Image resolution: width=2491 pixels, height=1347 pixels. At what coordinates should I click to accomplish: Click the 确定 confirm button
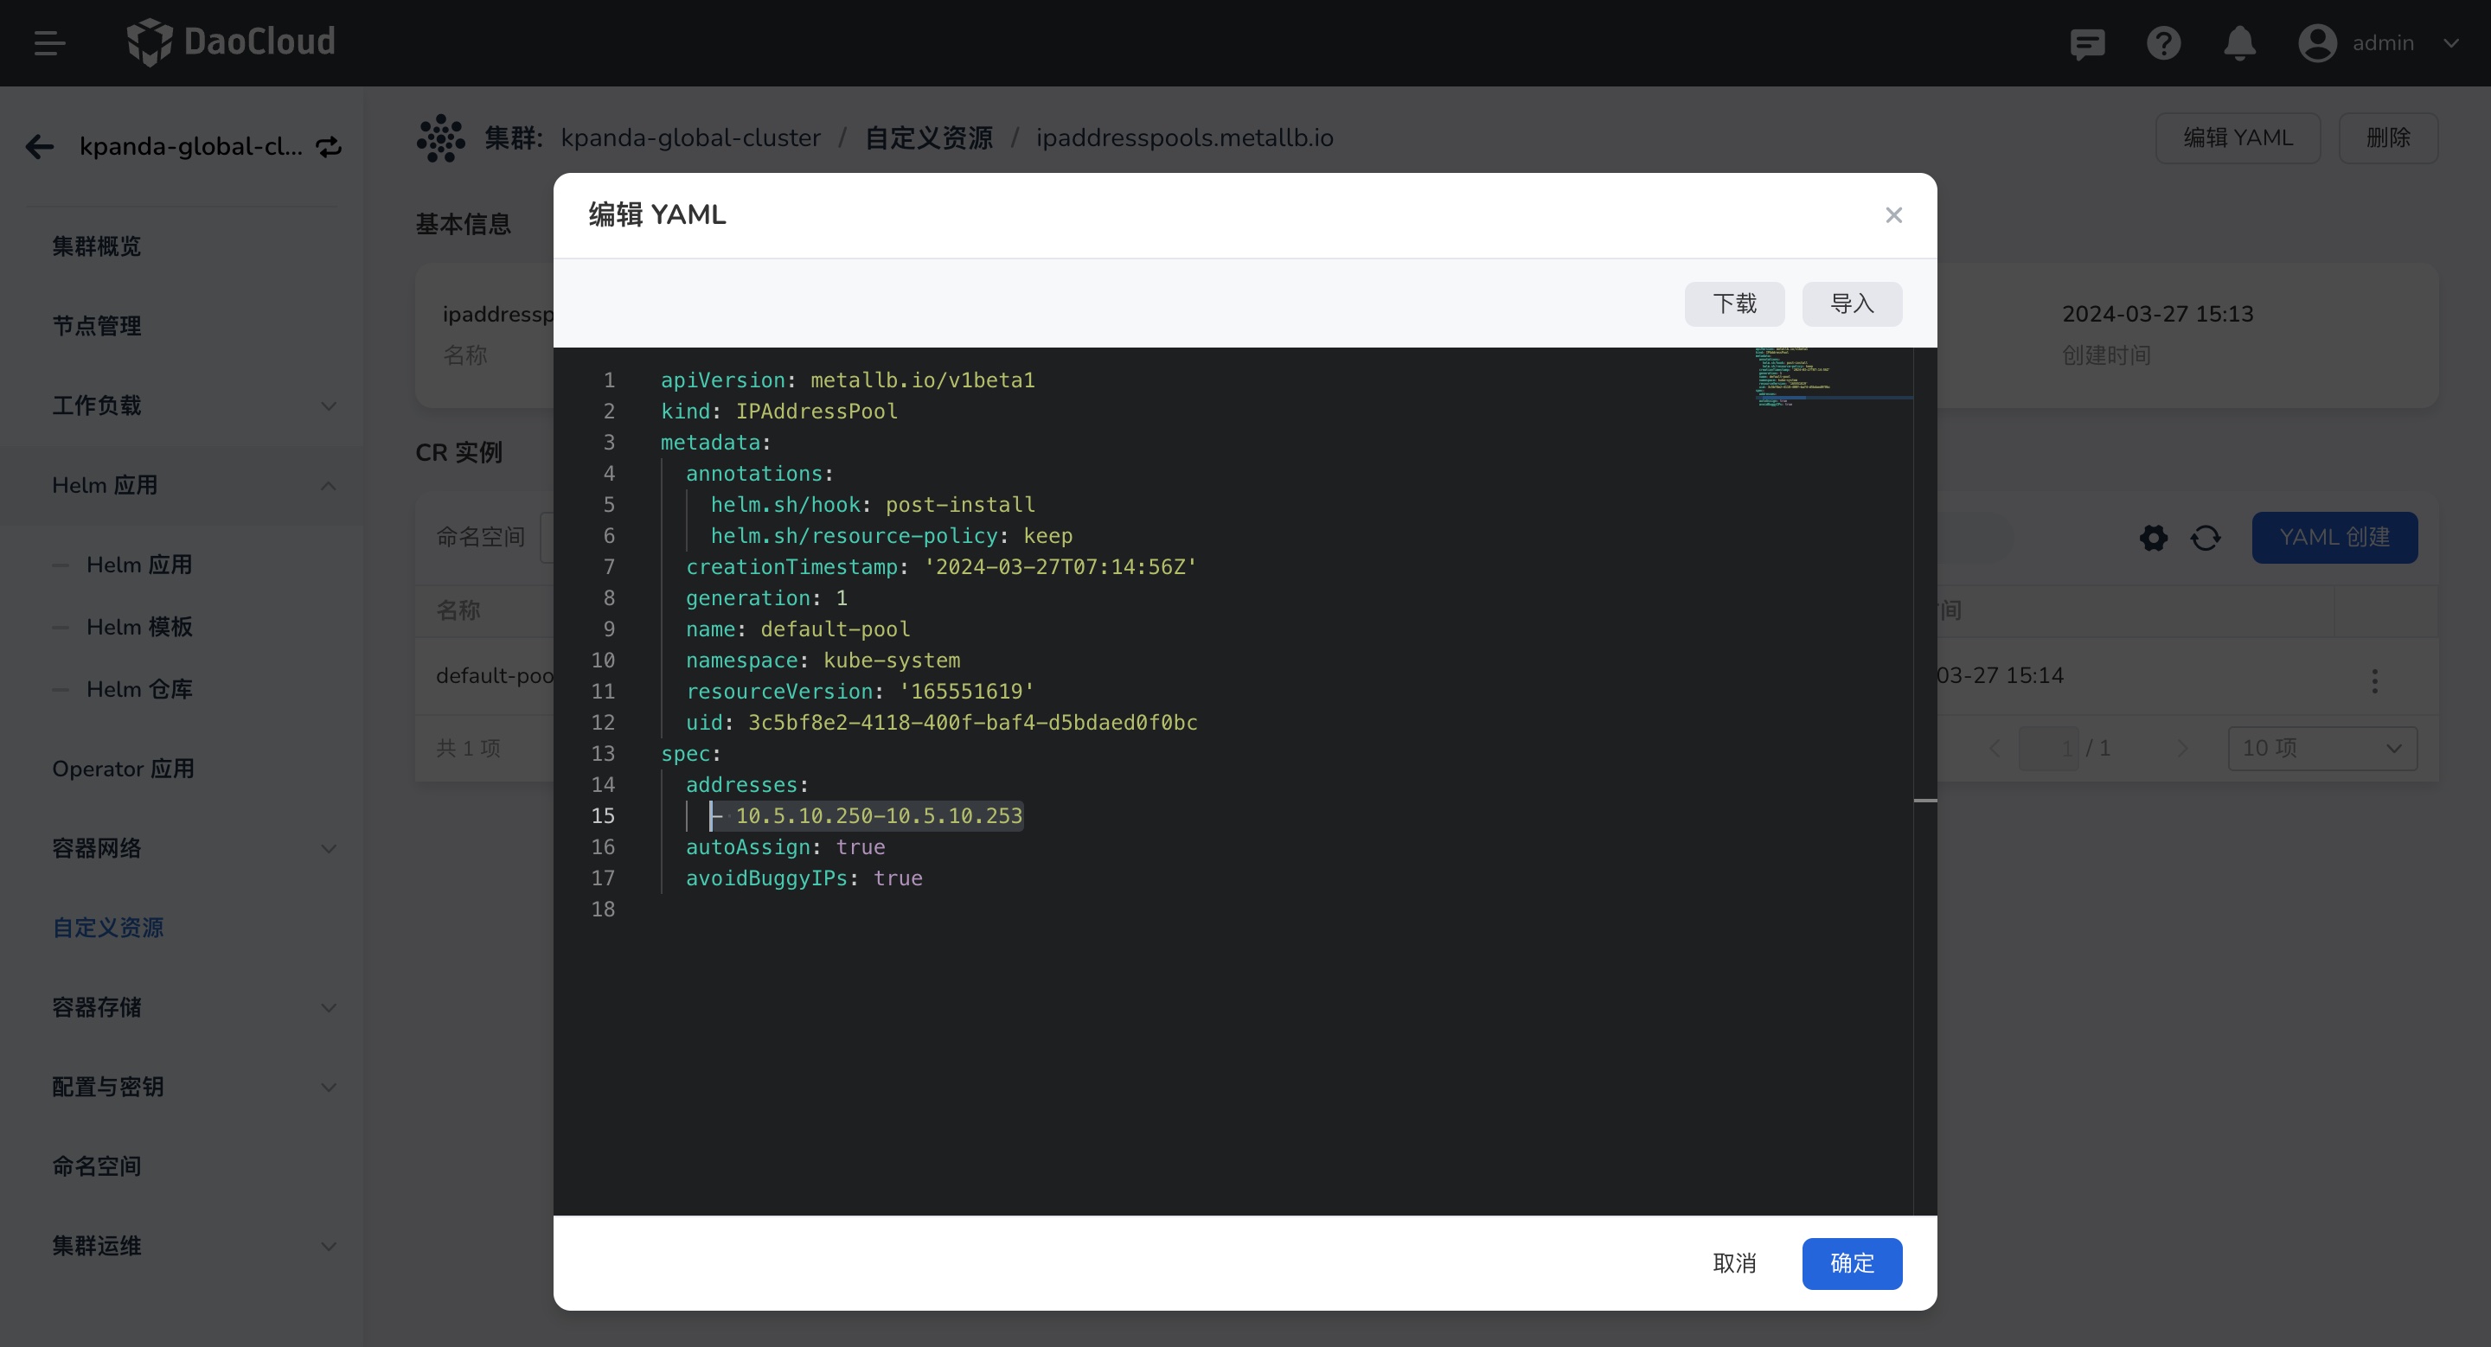click(x=1851, y=1263)
